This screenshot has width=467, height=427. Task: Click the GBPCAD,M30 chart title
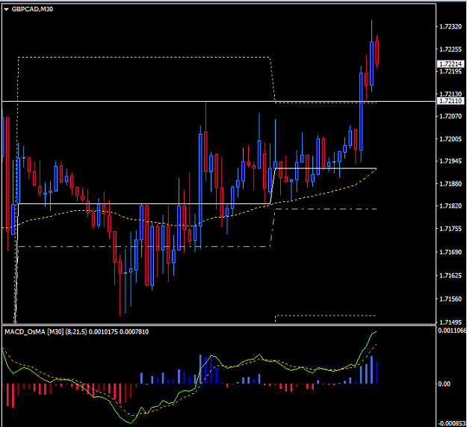coord(32,9)
